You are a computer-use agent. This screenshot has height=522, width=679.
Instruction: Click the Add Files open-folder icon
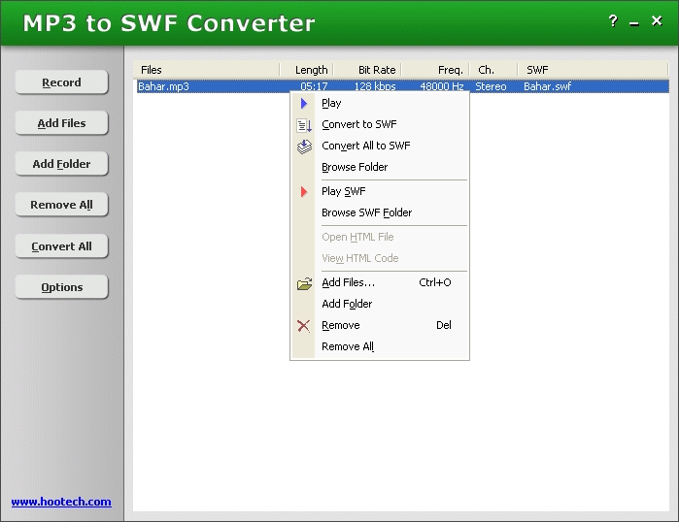(304, 283)
